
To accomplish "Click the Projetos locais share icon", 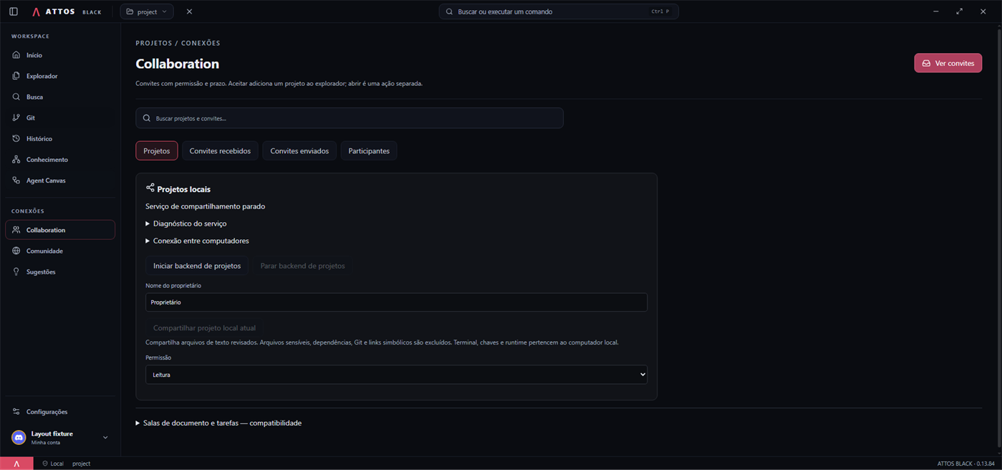I will point(150,188).
